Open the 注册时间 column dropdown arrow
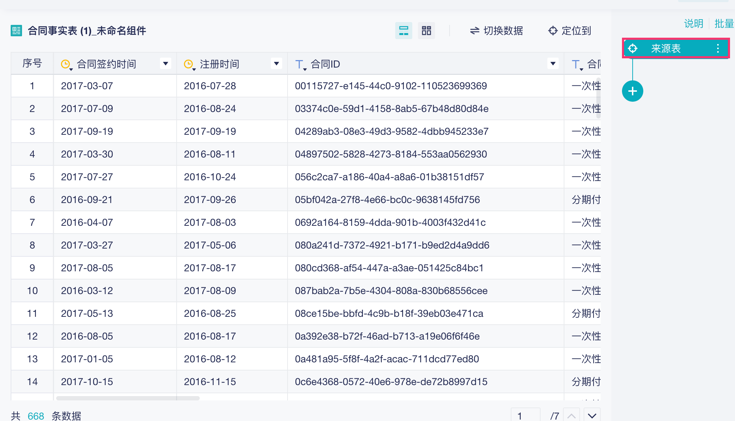This screenshot has width=735, height=421. [276, 64]
